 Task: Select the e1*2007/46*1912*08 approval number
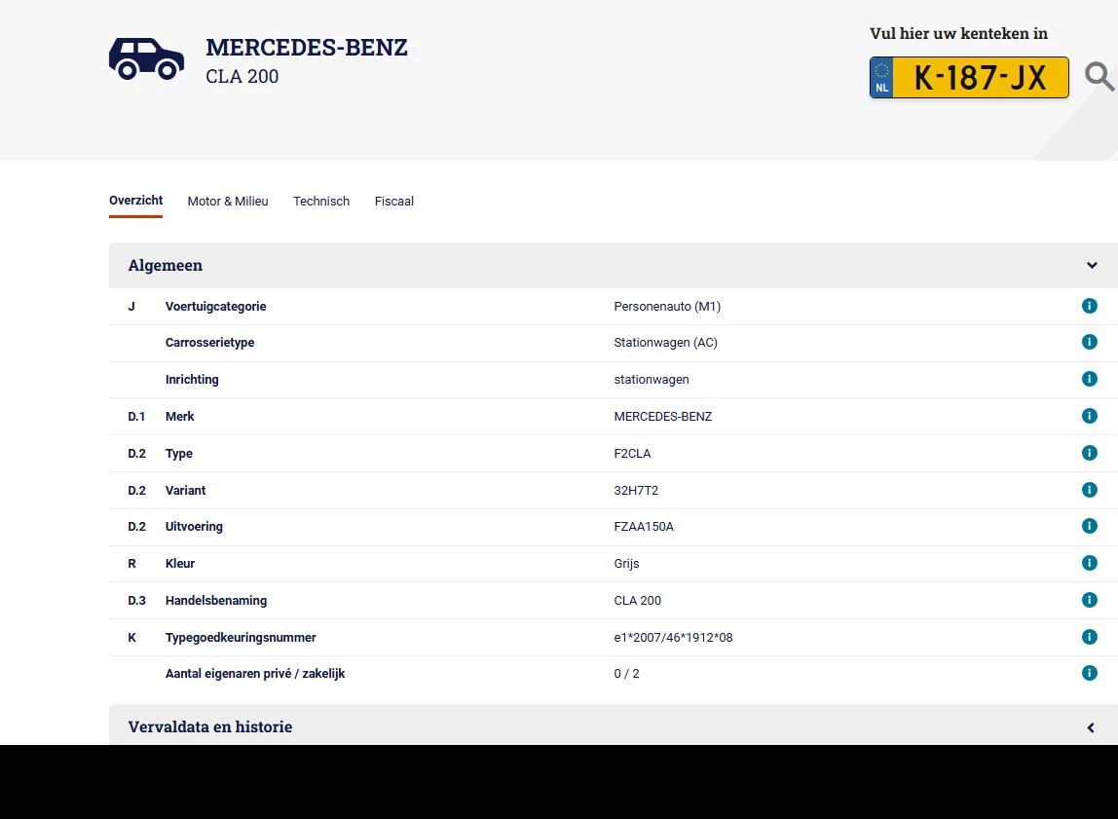[x=672, y=637]
